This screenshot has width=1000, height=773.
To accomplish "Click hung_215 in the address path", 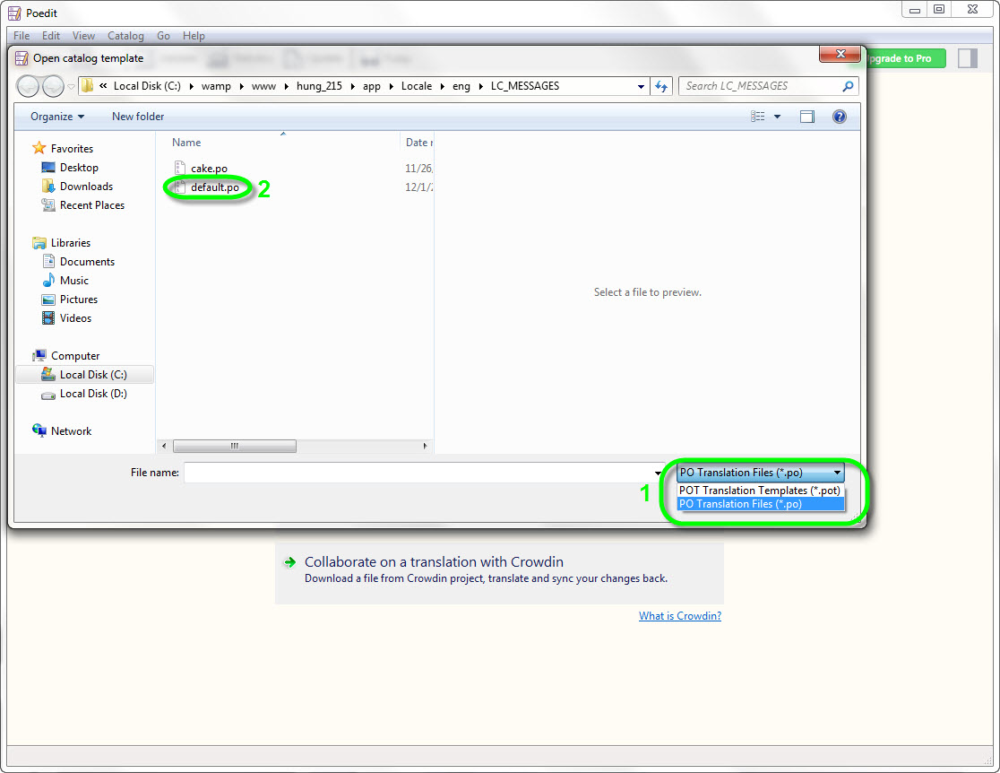I will pyautogui.click(x=319, y=86).
